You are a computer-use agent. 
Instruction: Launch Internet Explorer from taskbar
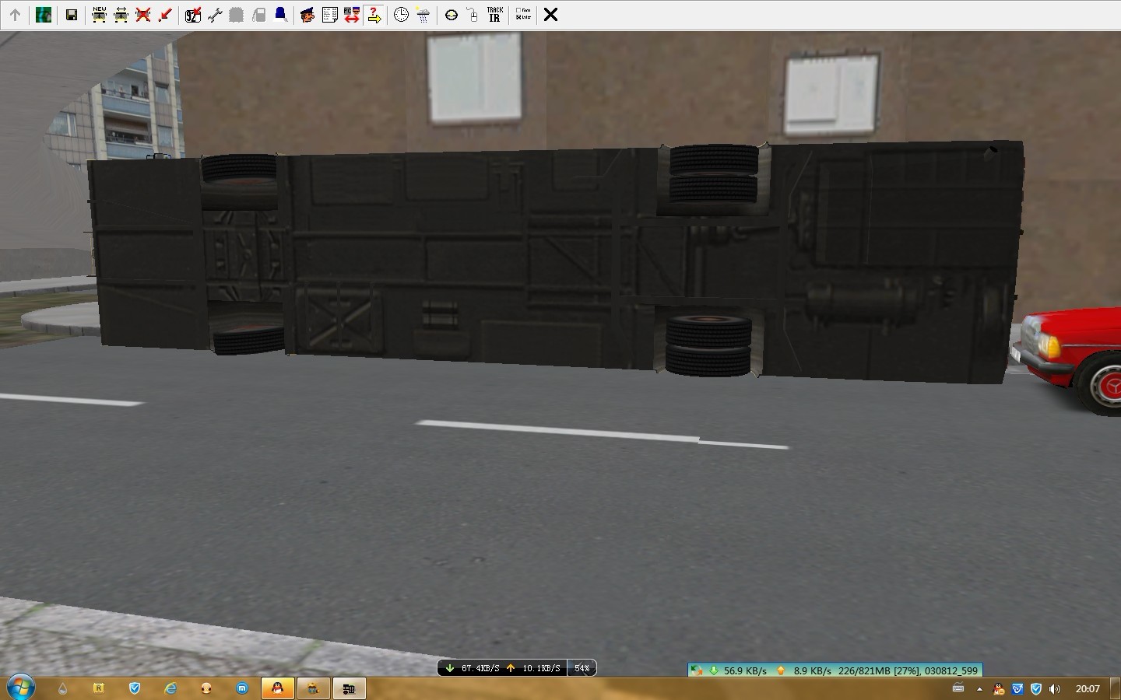[x=170, y=688]
